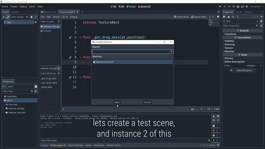Make the script editor floating
This screenshot has width=265, height=149.
(x=218, y=17)
